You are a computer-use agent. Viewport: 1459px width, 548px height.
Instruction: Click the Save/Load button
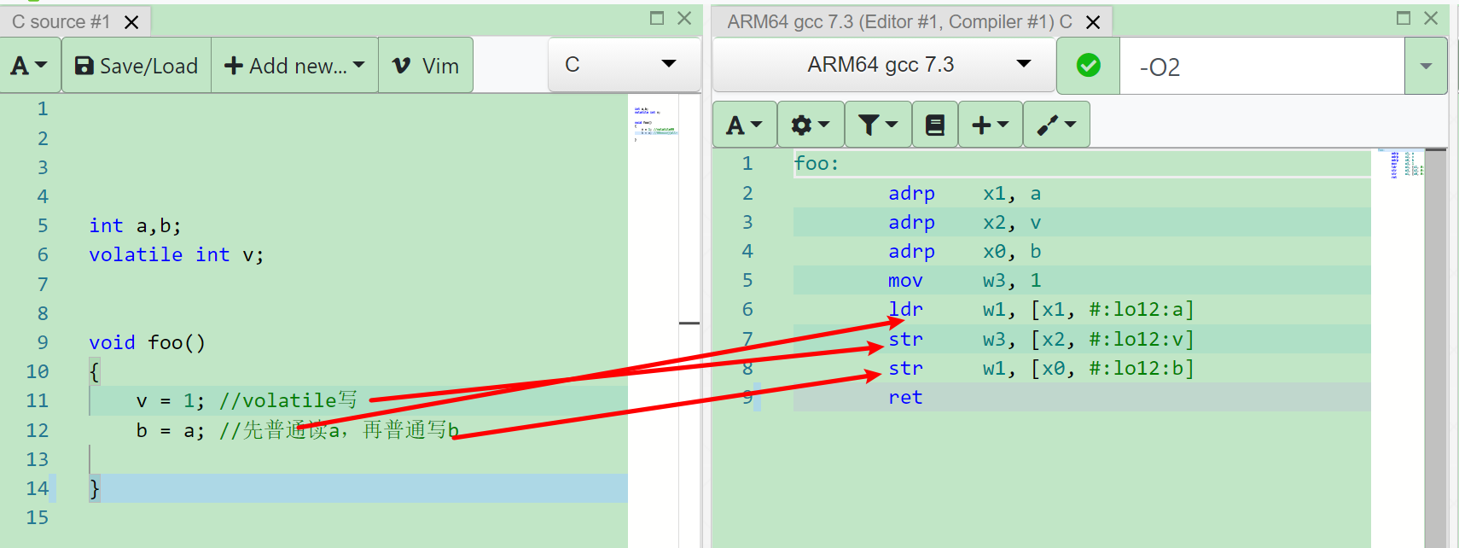pos(137,66)
